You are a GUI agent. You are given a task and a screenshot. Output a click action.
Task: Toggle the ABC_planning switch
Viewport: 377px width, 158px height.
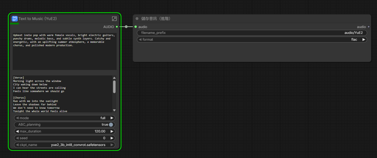pyautogui.click(x=111, y=125)
